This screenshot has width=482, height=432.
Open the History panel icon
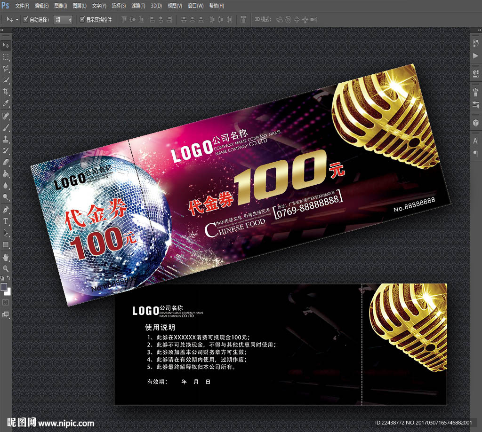point(476,43)
